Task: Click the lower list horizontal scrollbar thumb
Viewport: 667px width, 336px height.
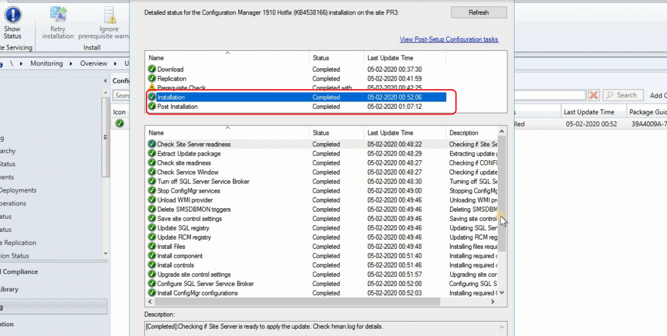Action: pos(297,301)
